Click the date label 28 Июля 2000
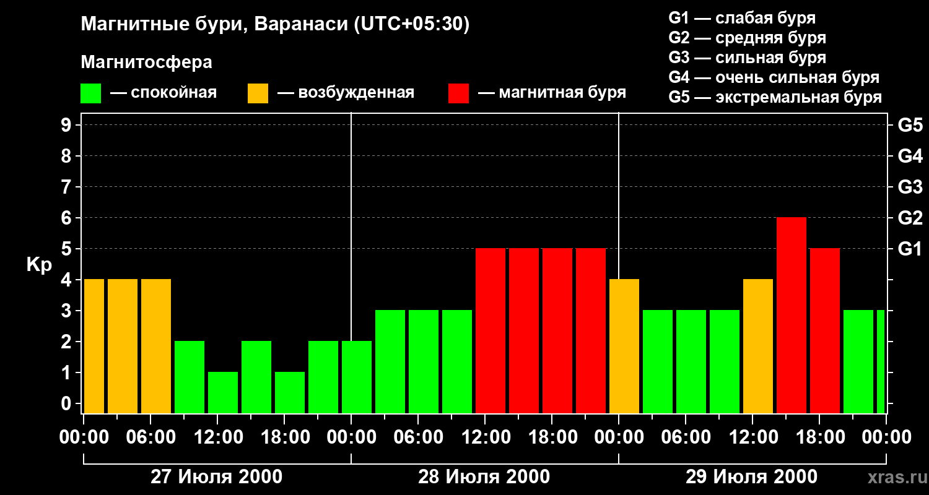This screenshot has height=495, width=929. 484,477
